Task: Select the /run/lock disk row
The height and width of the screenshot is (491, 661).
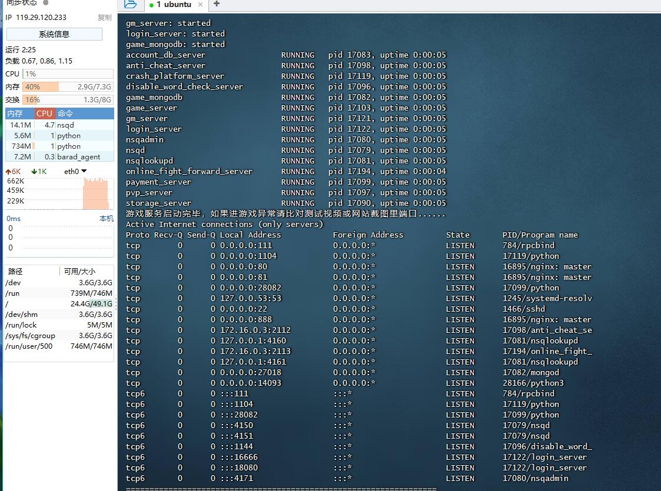Action: 59,325
